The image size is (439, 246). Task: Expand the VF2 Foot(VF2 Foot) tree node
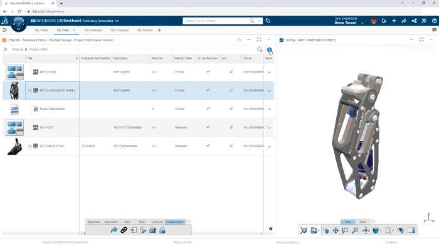click(29, 146)
